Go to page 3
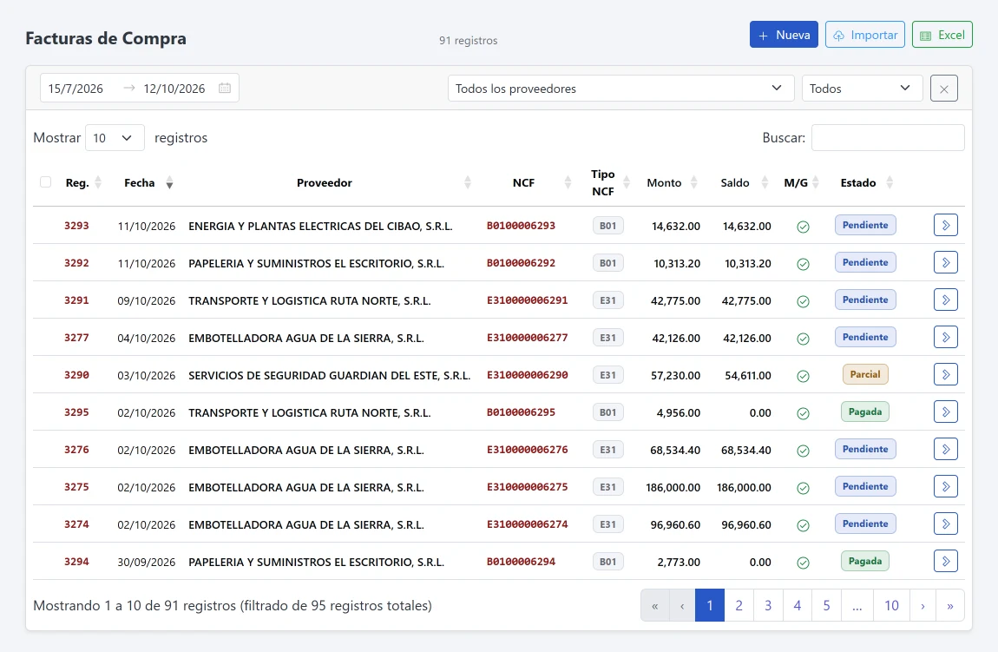 click(768, 605)
